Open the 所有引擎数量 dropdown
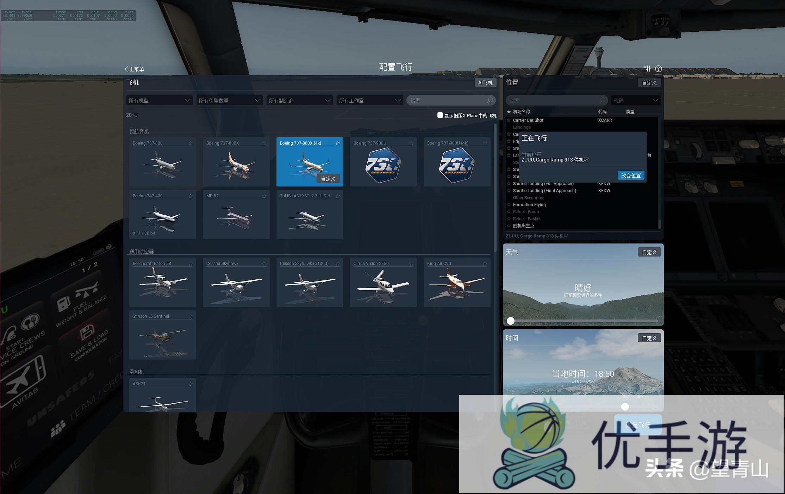 (230, 100)
